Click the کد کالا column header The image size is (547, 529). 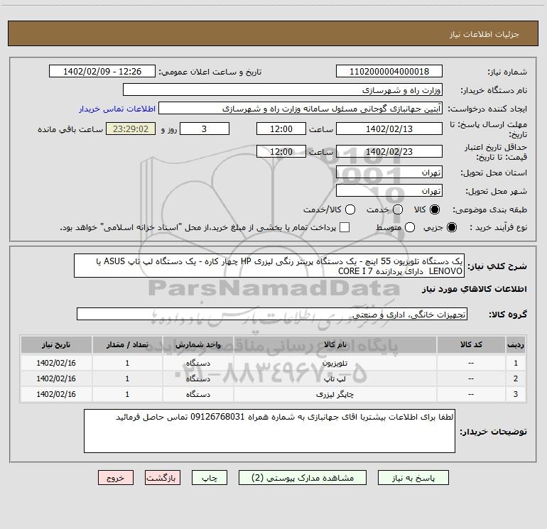tap(471, 344)
